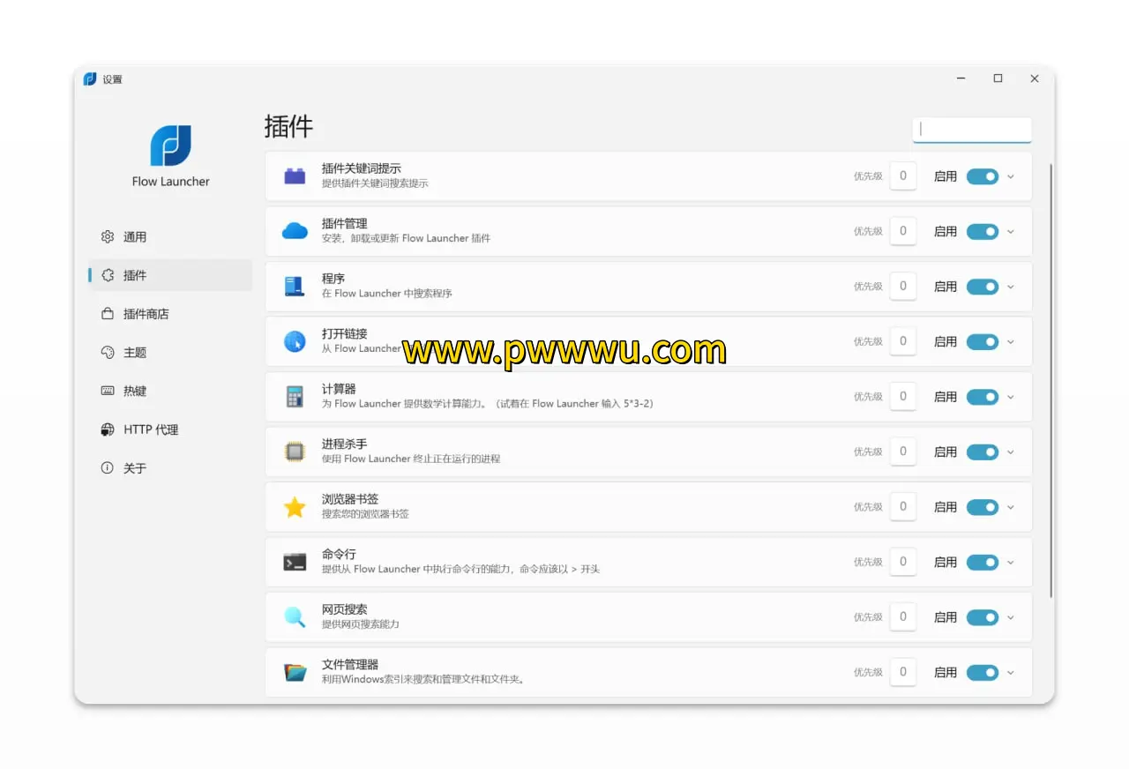Screen dimensions: 1129x769
Task: Click the 命令行 terminal icon
Action: point(295,562)
